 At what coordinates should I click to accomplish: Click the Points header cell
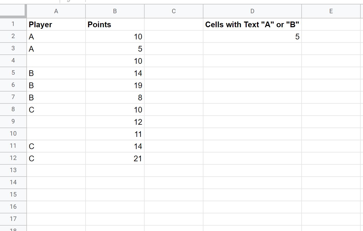click(115, 24)
